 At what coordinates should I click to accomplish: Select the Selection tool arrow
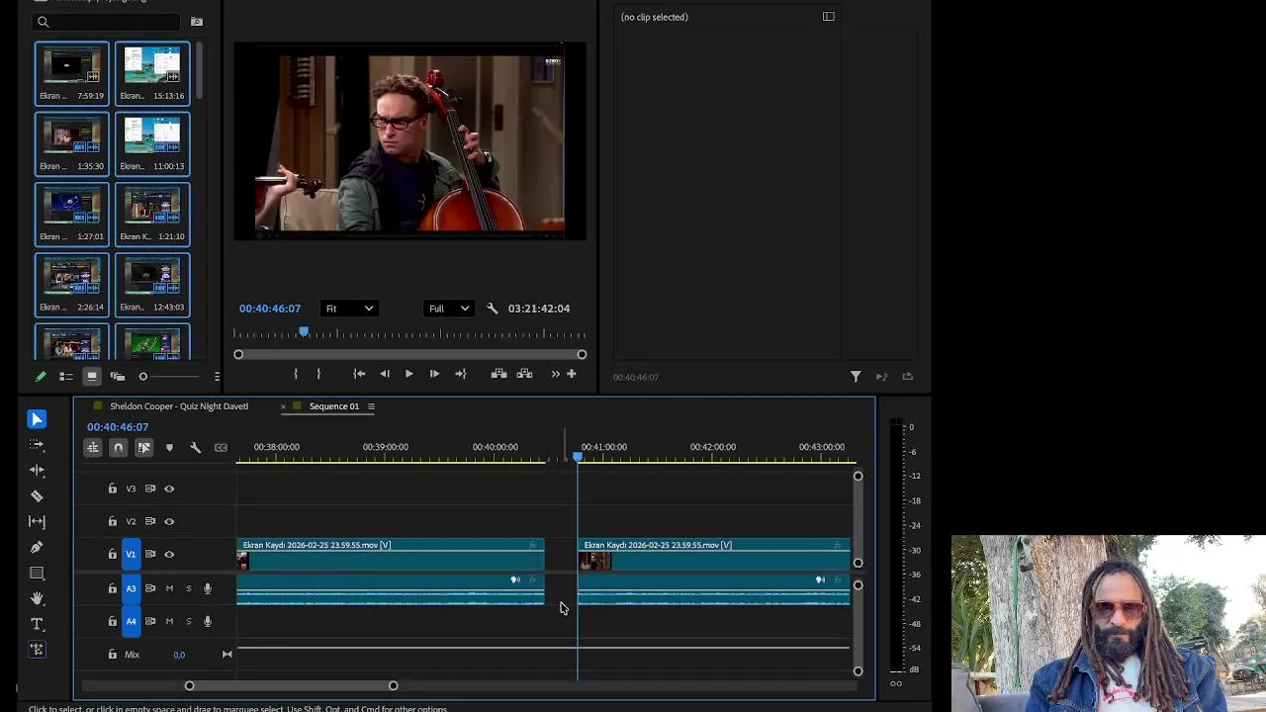(x=37, y=419)
